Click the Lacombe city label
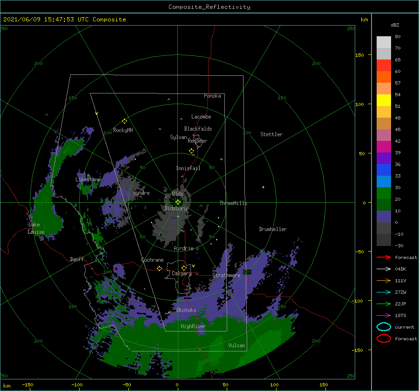 click(201, 117)
